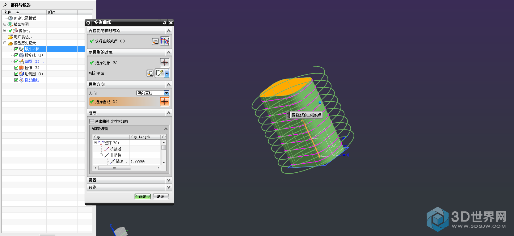Sort by the 名称 column header
Viewport: 514px width, 236px height.
(x=24, y=12)
